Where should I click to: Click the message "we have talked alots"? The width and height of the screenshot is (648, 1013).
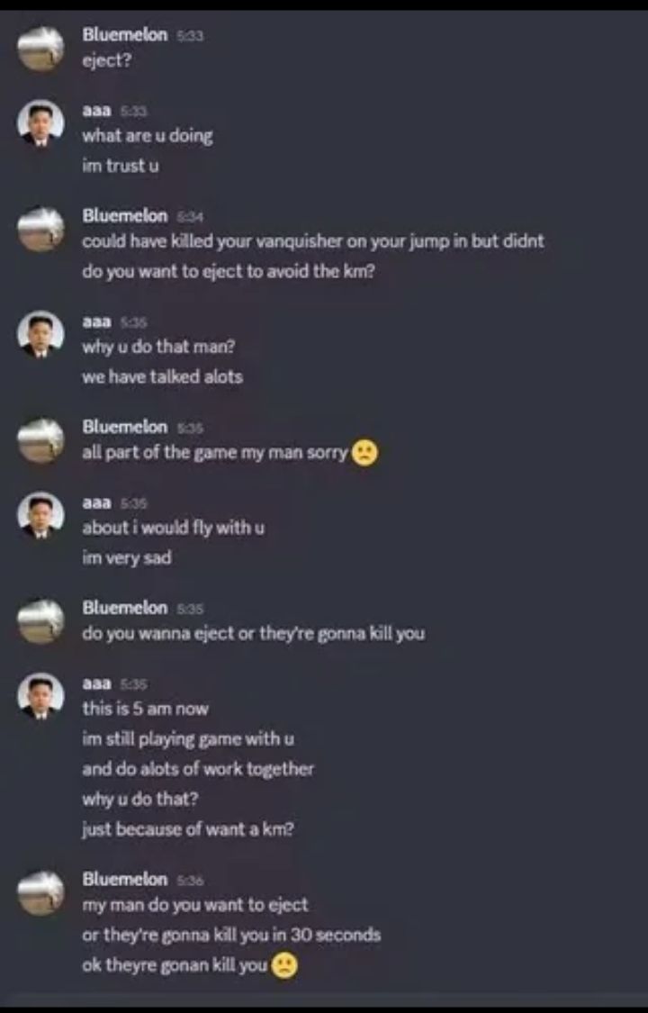(163, 377)
